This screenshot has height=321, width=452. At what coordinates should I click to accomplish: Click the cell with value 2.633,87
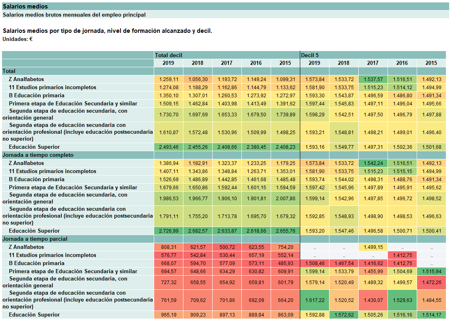[x=227, y=231]
